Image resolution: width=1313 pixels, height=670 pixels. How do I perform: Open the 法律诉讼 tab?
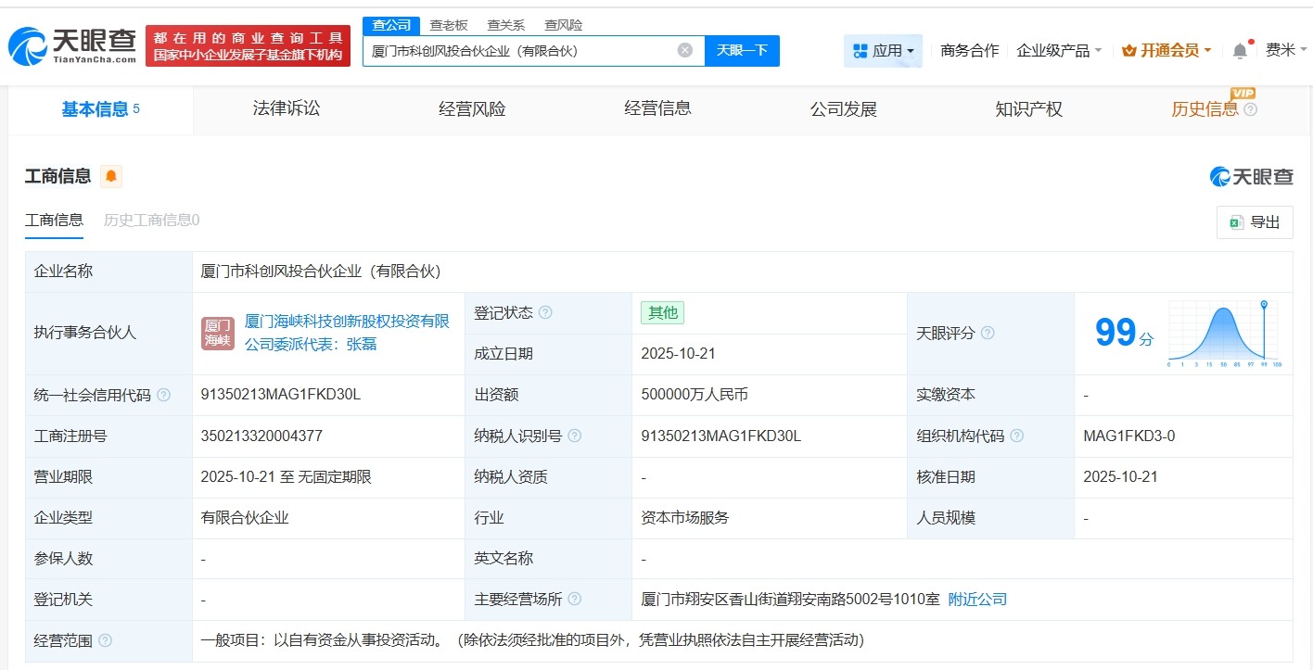[286, 108]
